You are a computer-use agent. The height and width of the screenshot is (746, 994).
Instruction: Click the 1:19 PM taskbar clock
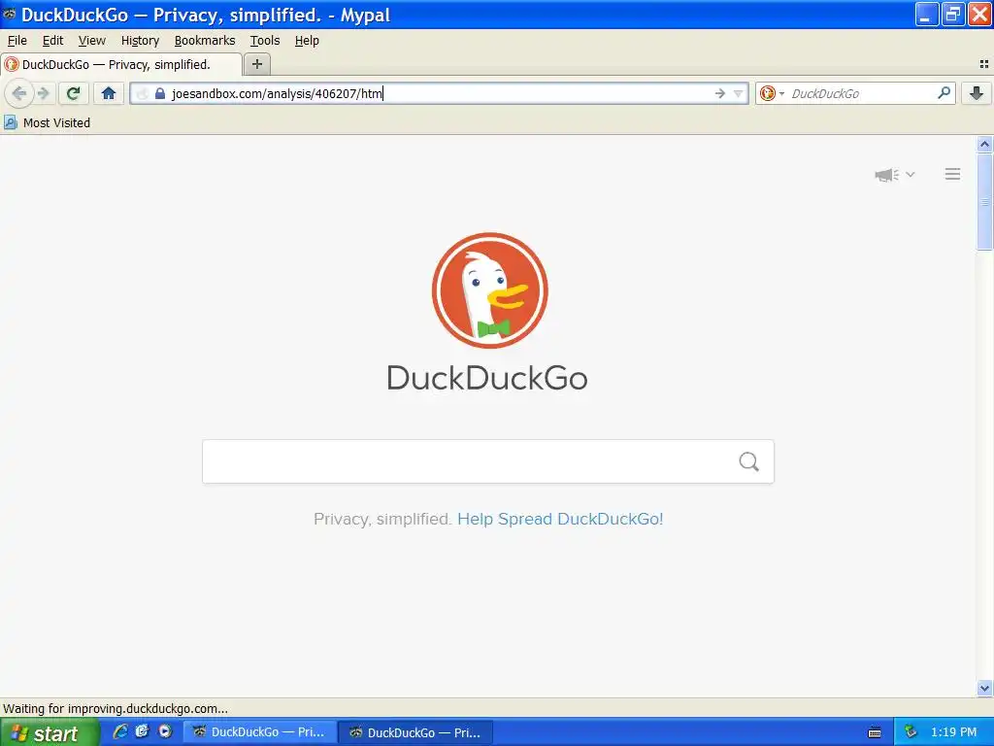[x=953, y=732]
